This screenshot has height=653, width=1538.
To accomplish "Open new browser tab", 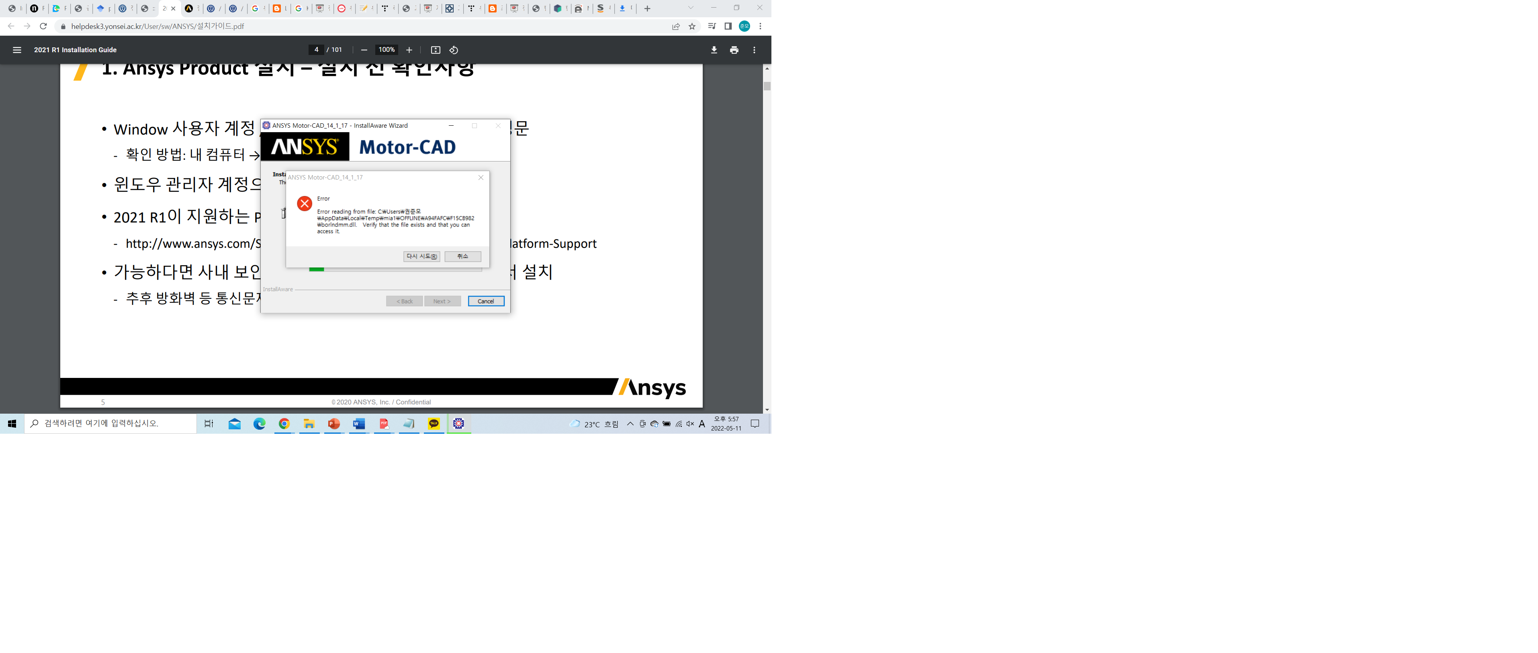I will click(x=647, y=8).
